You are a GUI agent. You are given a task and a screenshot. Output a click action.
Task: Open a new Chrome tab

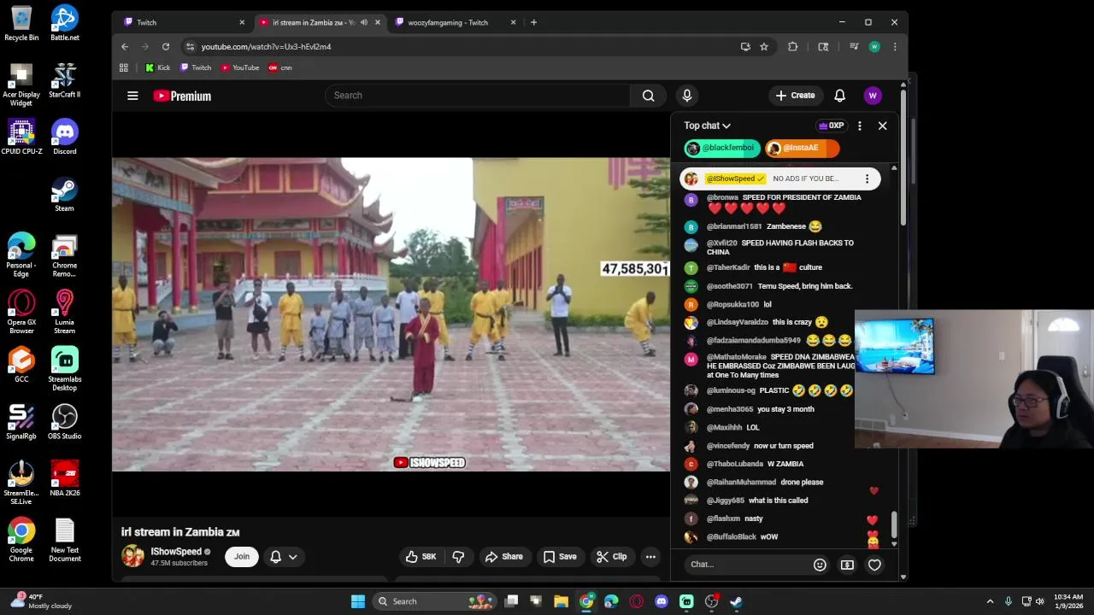[x=533, y=22]
